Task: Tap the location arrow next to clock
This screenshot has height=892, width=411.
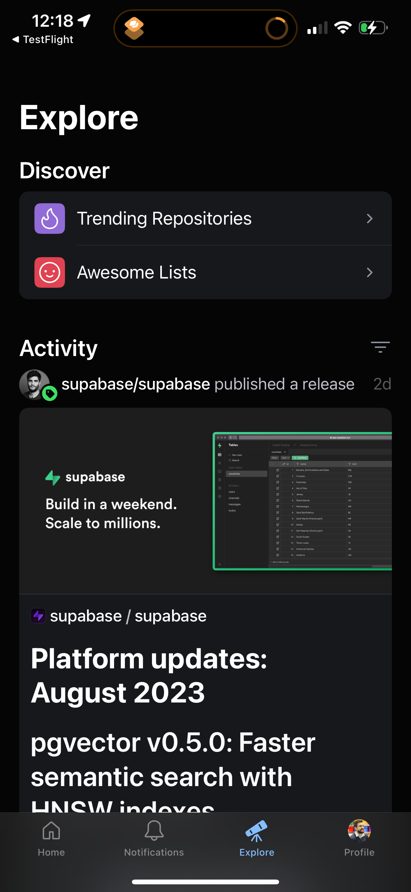Action: pyautogui.click(x=84, y=20)
